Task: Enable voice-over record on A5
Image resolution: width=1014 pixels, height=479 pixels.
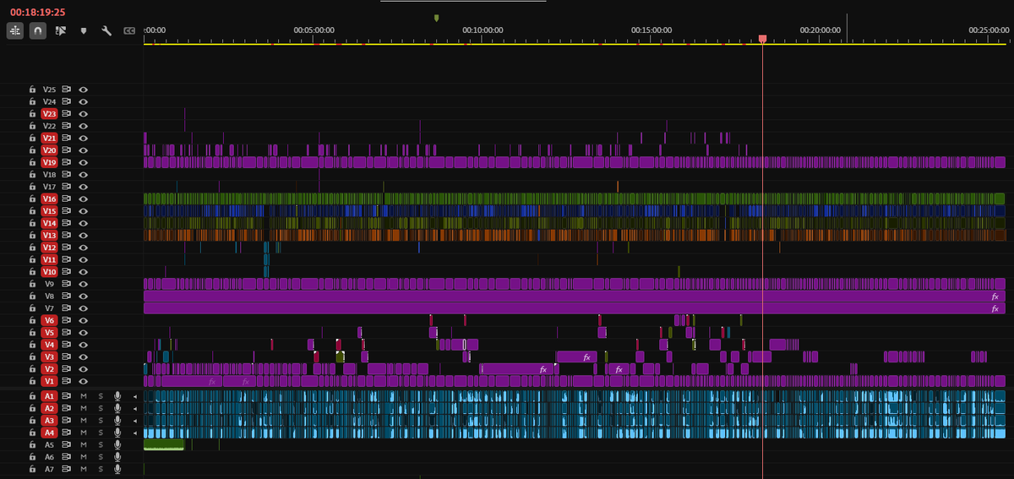Action: (x=118, y=444)
